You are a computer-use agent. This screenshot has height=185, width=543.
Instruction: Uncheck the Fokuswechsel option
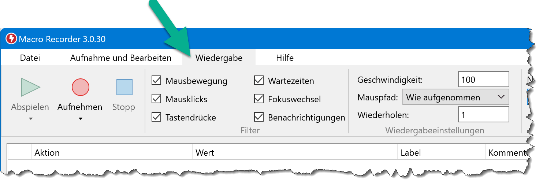coord(259,99)
